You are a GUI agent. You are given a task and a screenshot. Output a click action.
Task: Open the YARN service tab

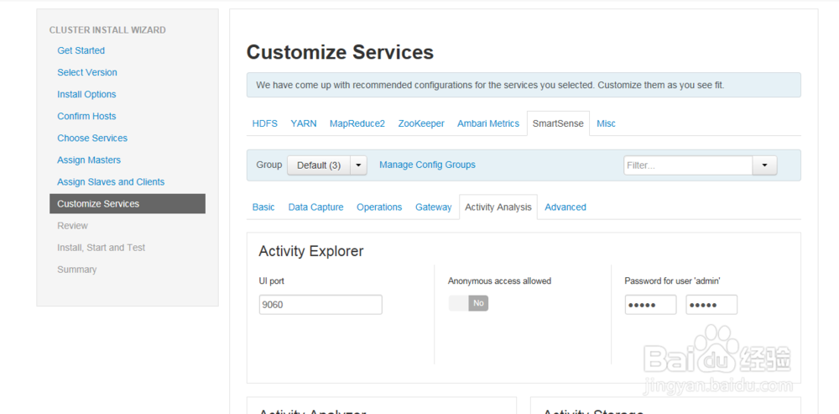pyautogui.click(x=304, y=123)
